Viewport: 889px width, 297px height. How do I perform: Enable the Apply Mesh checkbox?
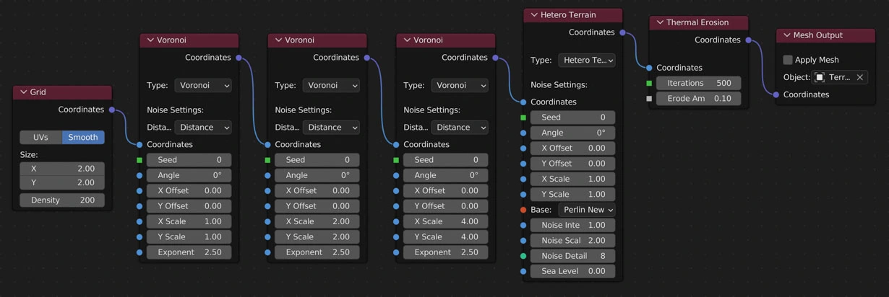[788, 60]
